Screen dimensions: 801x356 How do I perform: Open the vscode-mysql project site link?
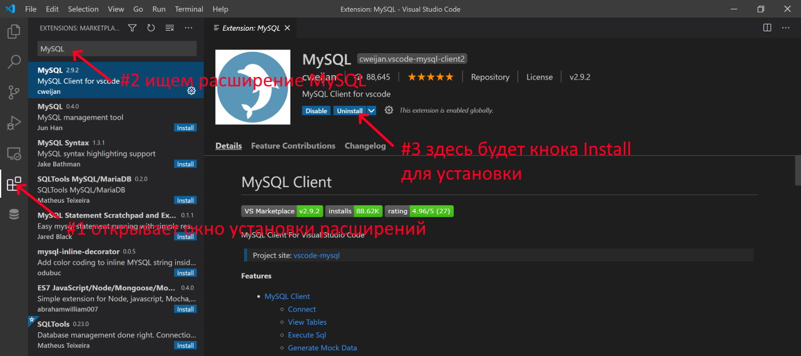click(x=317, y=255)
